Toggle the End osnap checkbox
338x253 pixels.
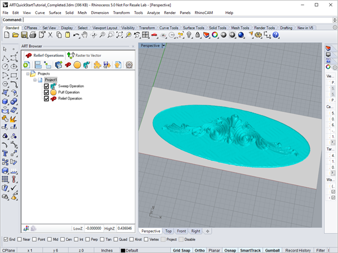pyautogui.click(x=6, y=239)
